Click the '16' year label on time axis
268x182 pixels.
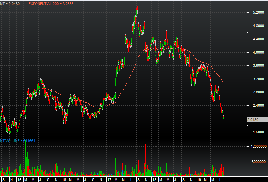pyautogui.click(x=64, y=180)
